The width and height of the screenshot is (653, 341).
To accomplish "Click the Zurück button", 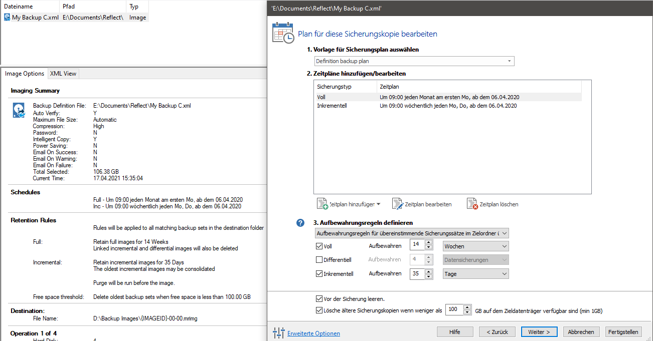I will point(497,332).
